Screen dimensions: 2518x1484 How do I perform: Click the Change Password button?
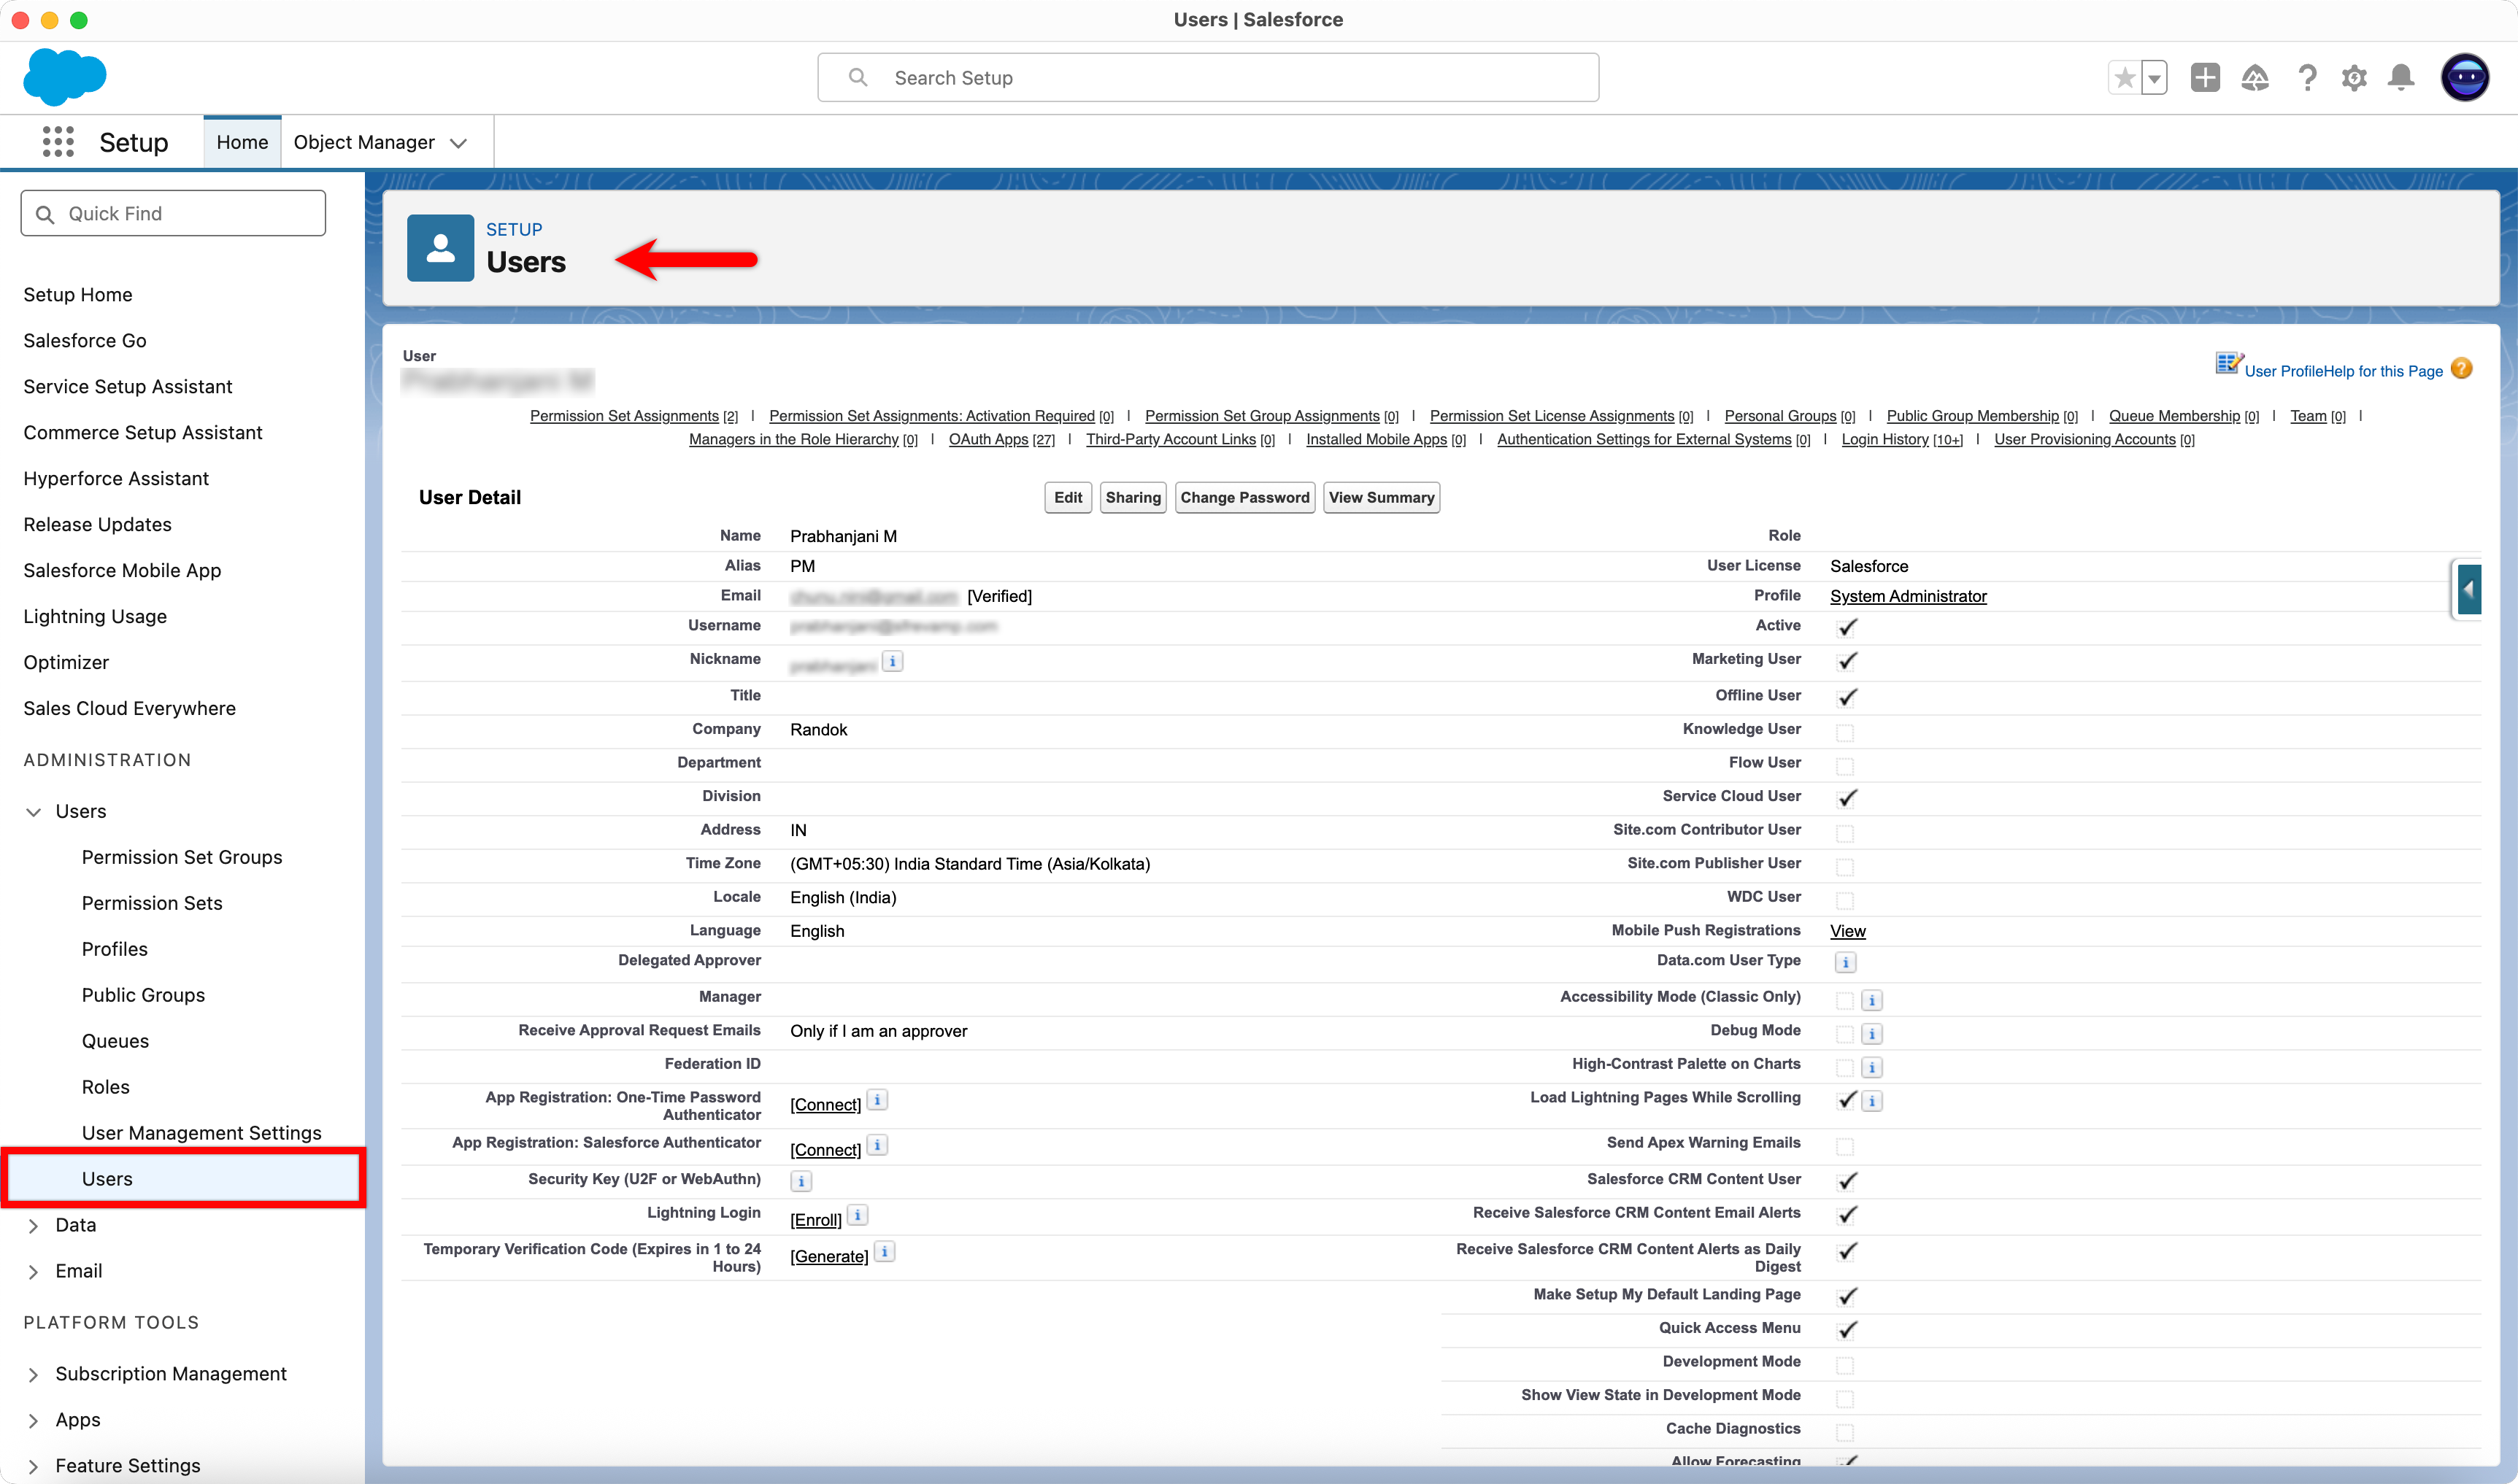pyautogui.click(x=1244, y=497)
